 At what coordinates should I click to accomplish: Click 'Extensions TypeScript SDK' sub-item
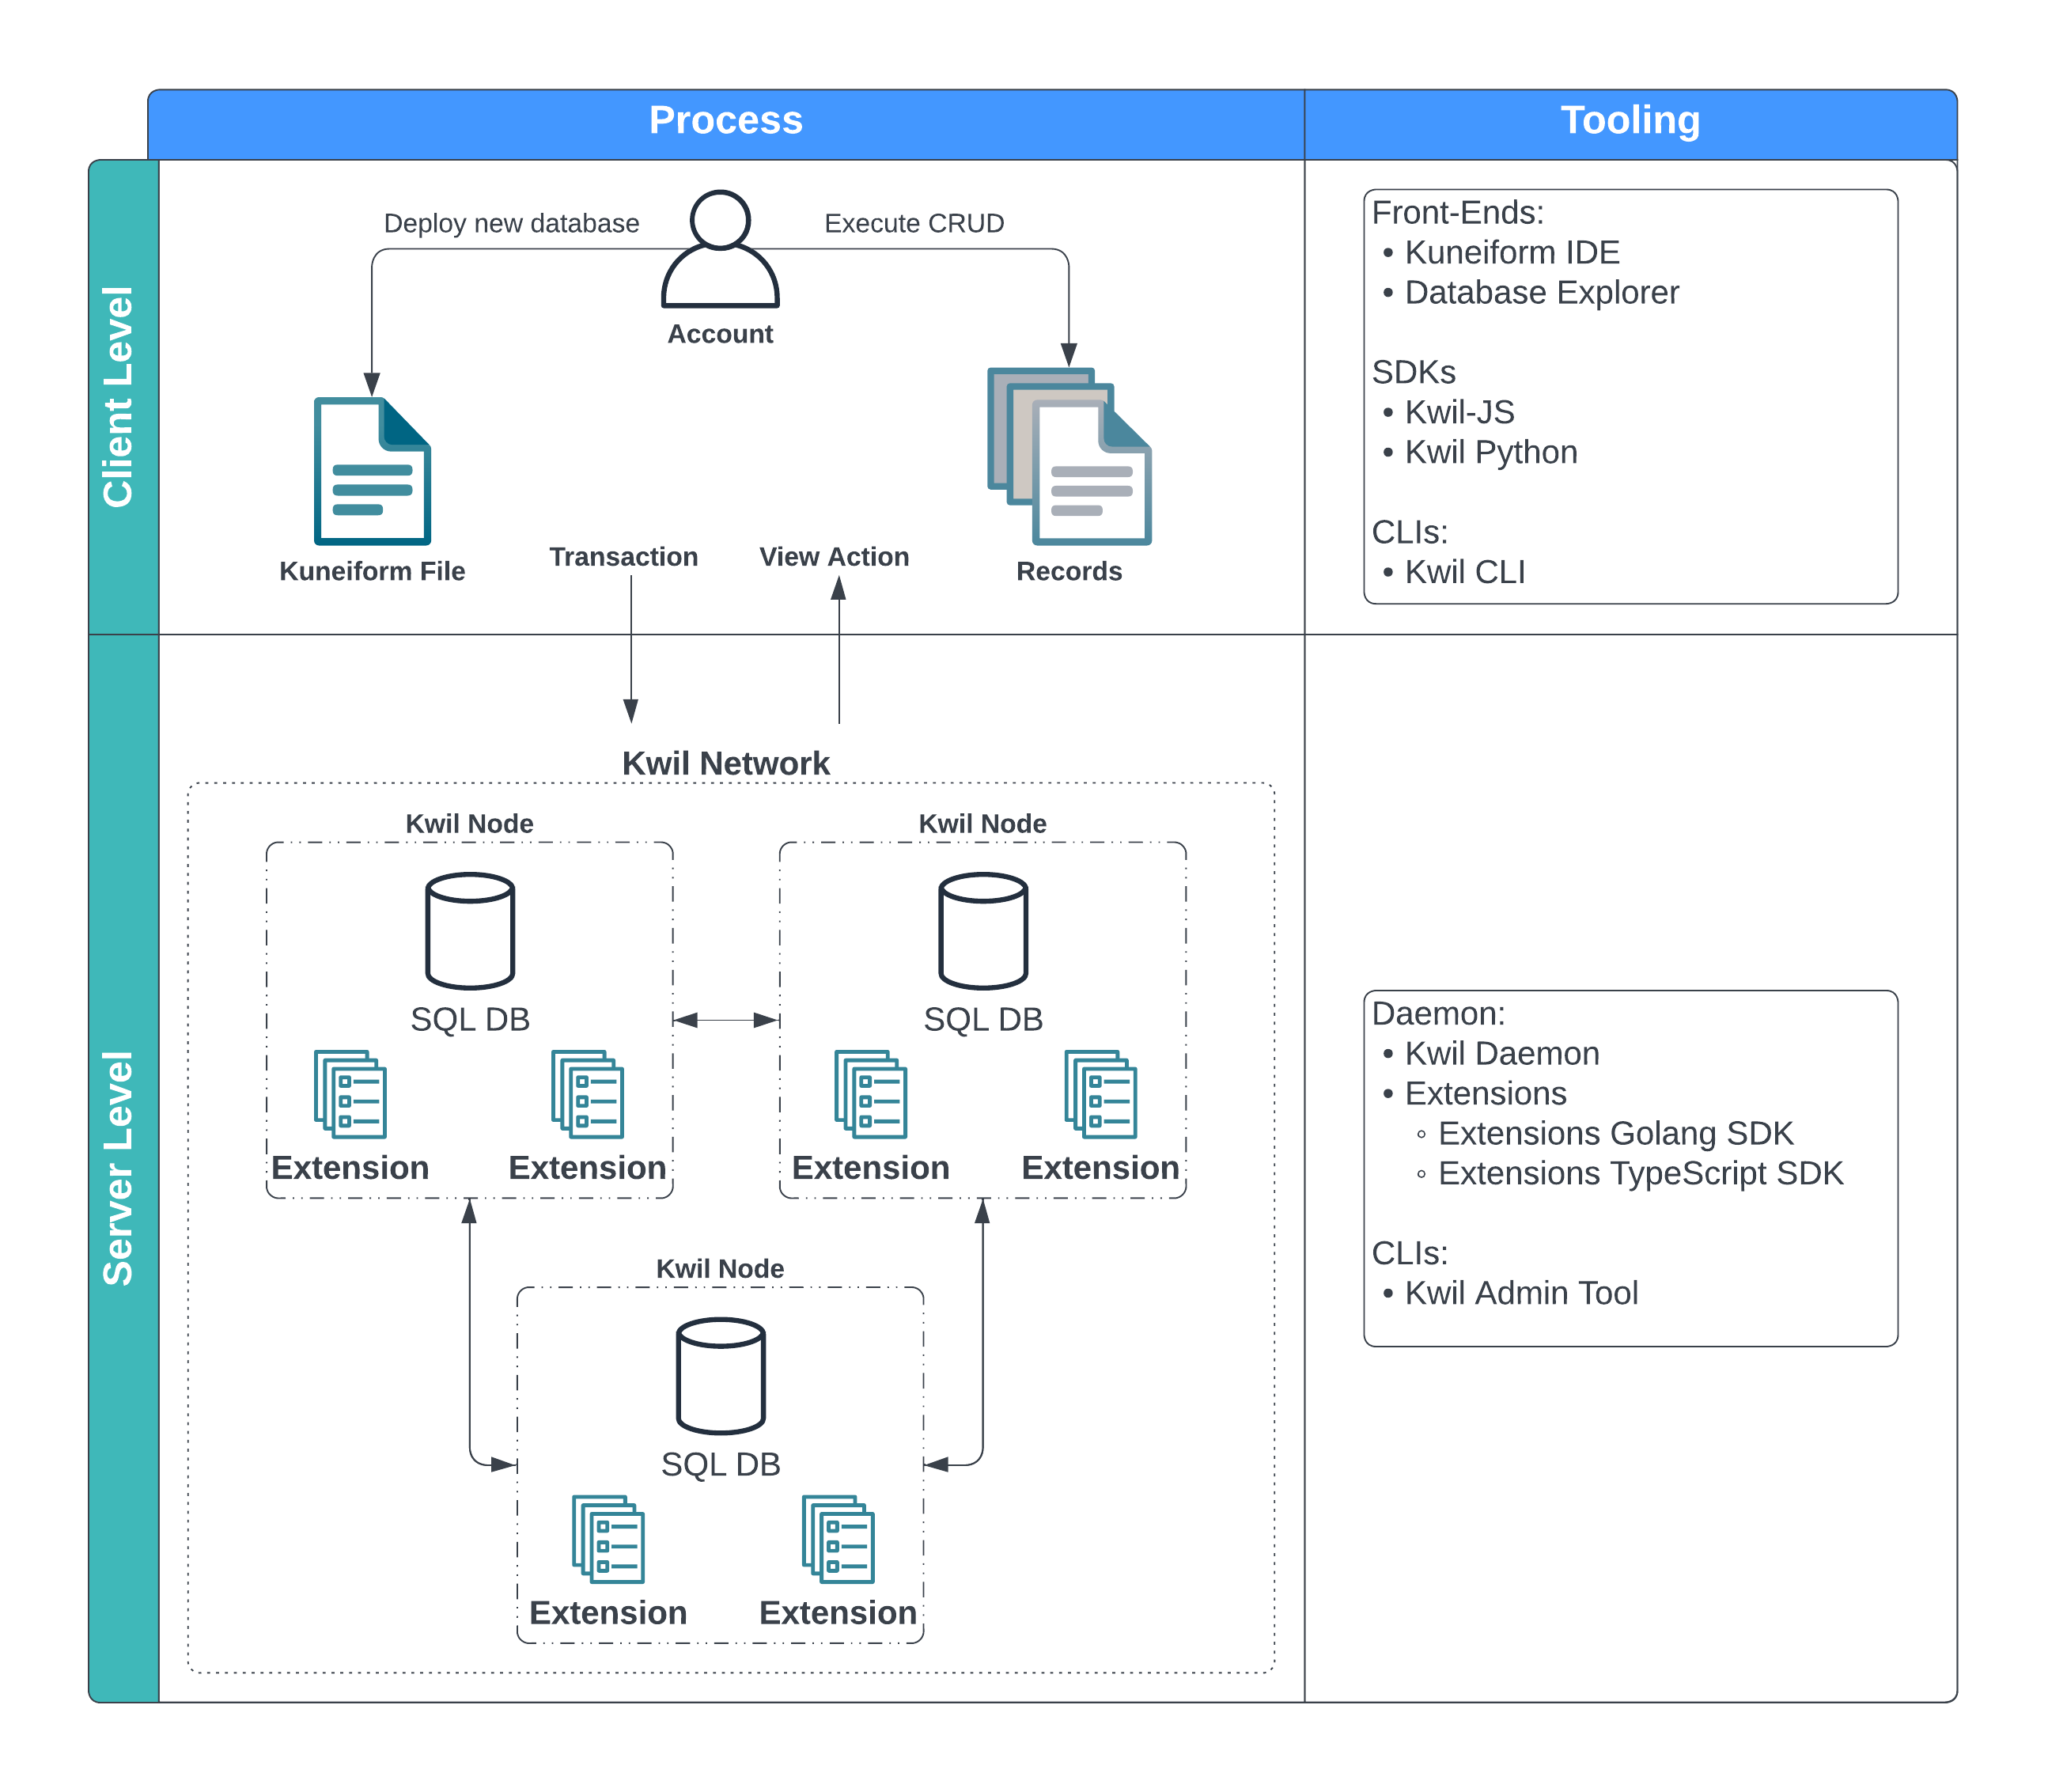click(1640, 1174)
